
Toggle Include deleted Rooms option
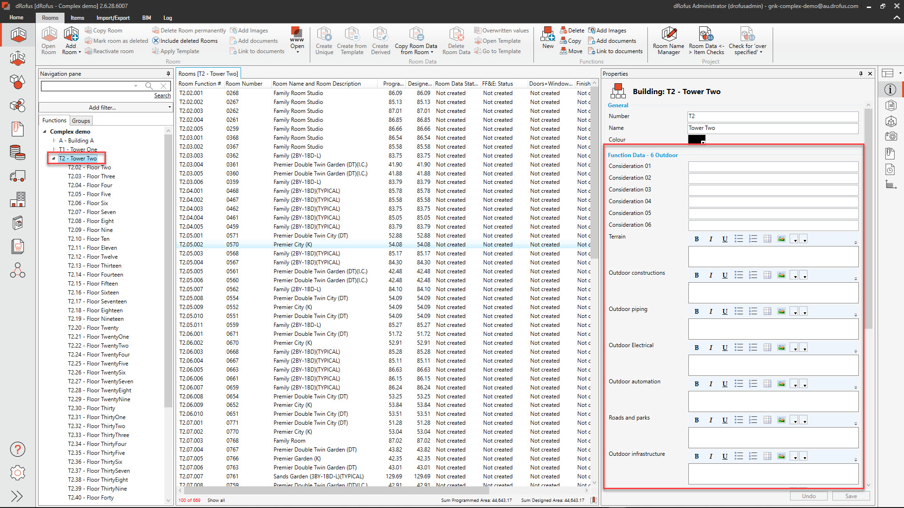185,41
